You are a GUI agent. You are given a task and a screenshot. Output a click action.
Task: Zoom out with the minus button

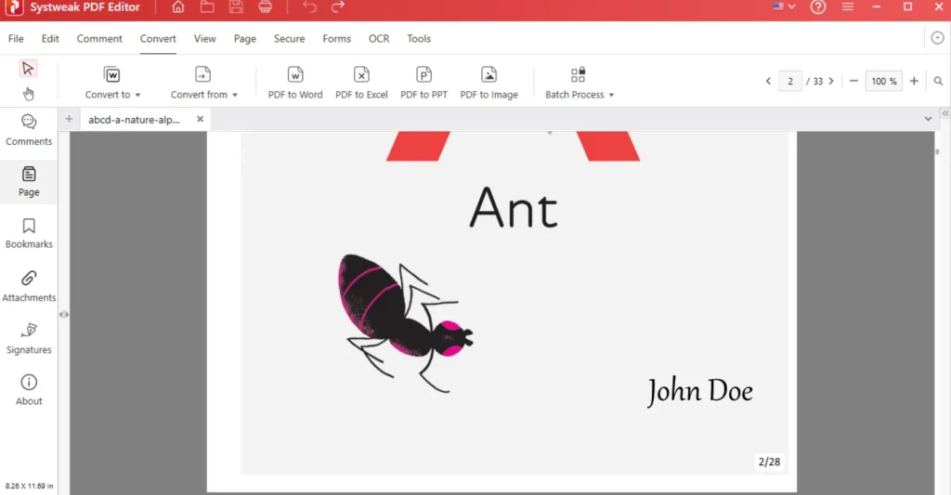[x=853, y=81]
